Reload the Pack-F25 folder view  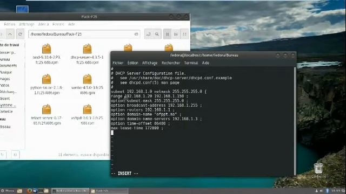click(x=20, y=34)
